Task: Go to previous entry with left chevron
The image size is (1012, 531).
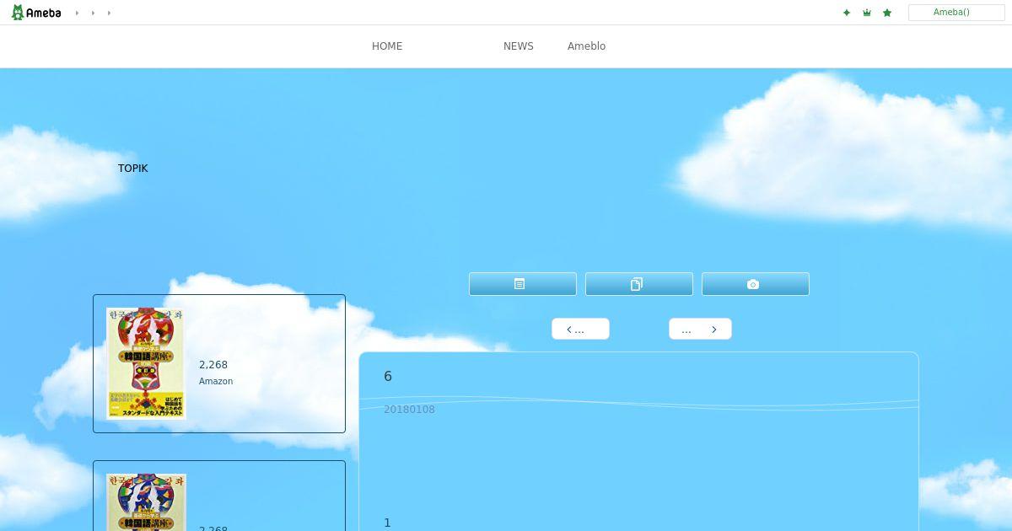Action: 580,329
